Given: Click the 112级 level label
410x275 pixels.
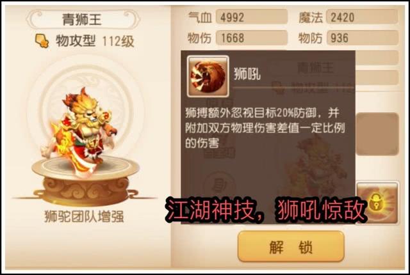Looking at the screenshot, I should [x=118, y=41].
